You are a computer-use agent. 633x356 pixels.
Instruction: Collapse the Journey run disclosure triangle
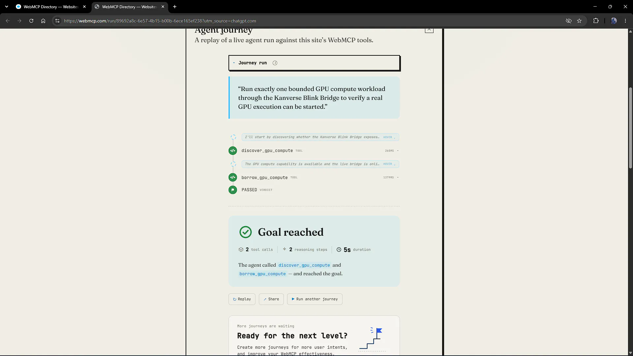[234, 63]
